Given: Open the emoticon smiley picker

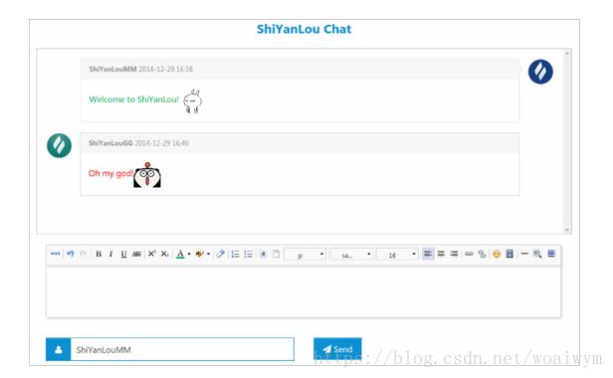Looking at the screenshot, I should (x=497, y=254).
